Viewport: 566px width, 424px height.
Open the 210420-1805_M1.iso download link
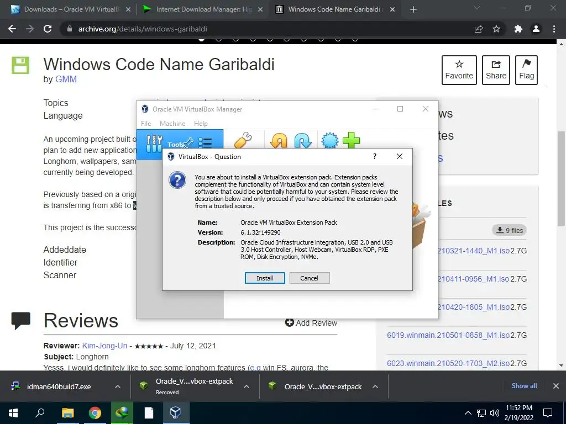[x=474, y=307]
